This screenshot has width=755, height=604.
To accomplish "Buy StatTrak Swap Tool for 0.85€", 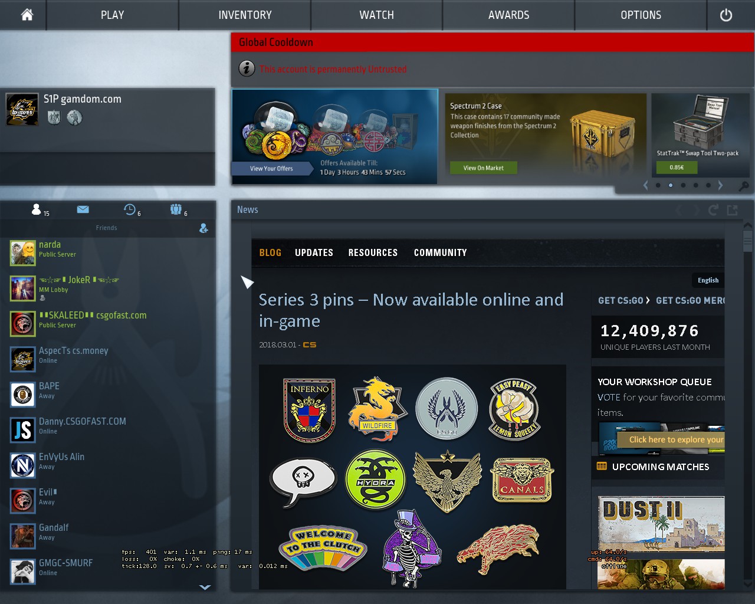I will point(677,168).
